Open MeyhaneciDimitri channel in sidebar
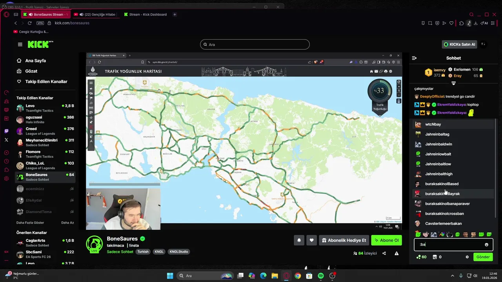This screenshot has height=282, width=502. tap(45, 143)
